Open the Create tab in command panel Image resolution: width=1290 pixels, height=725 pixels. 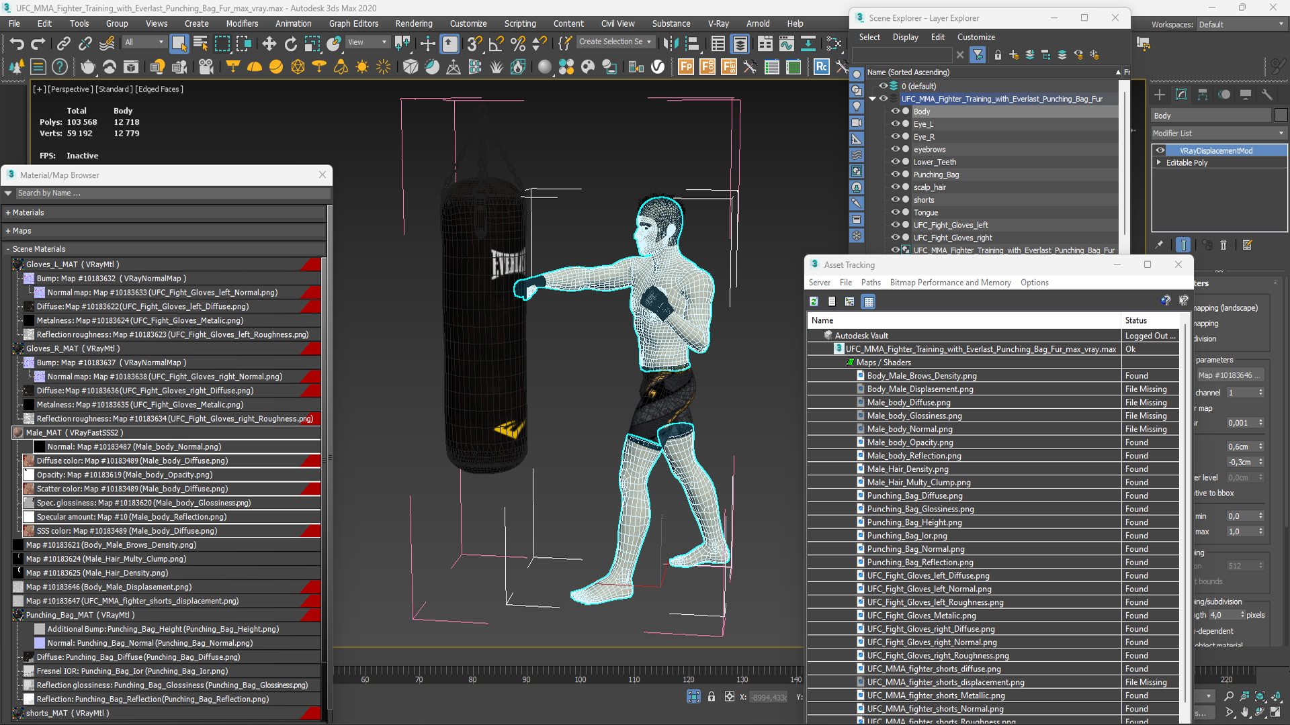pyautogui.click(x=1160, y=95)
